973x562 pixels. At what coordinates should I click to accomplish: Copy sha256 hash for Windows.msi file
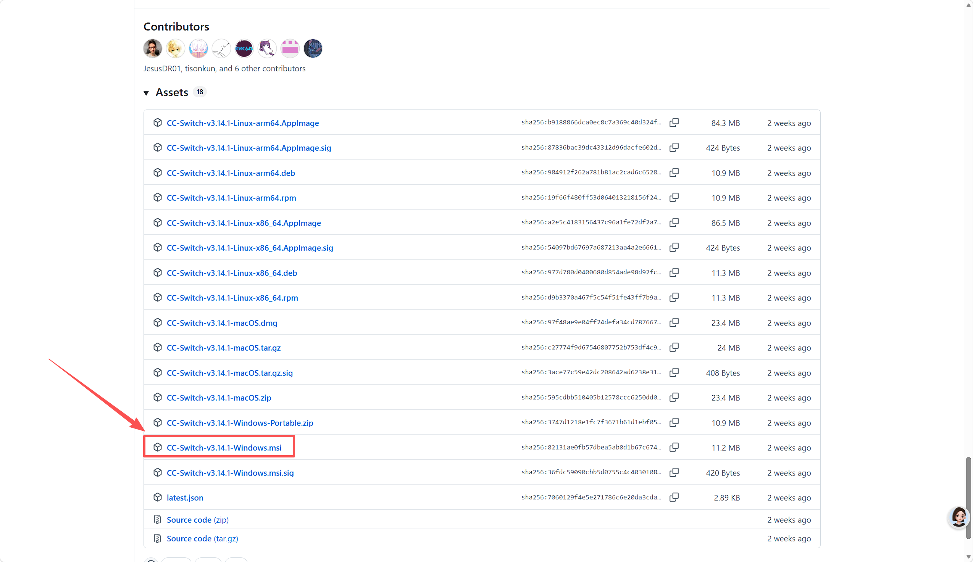coord(674,448)
